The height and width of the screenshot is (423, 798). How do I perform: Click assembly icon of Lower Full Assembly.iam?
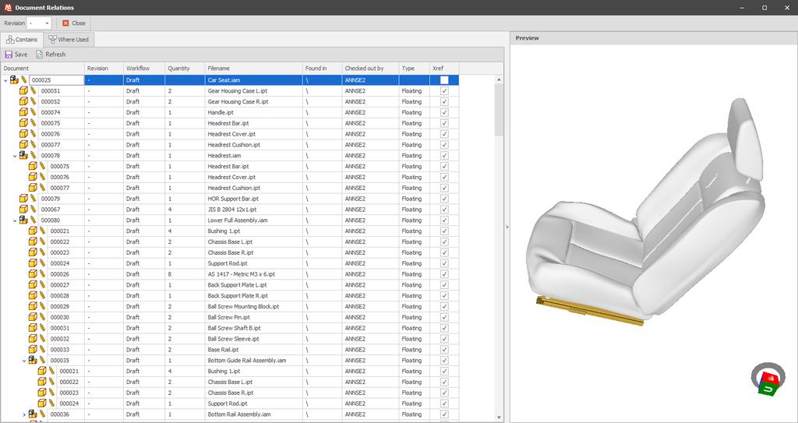point(23,220)
